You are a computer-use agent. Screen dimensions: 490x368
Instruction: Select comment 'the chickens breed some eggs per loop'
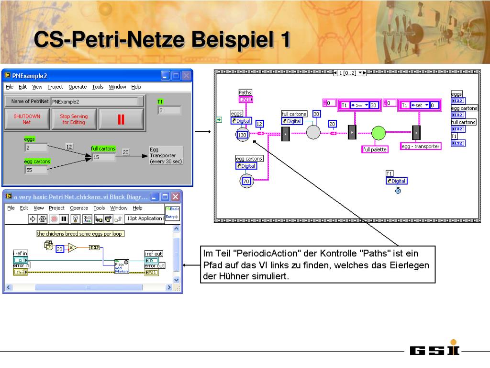tap(80, 233)
